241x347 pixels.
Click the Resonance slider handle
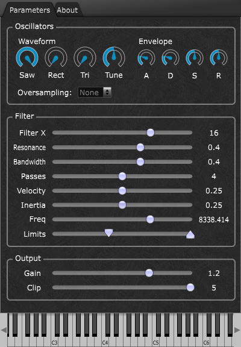tap(140, 147)
